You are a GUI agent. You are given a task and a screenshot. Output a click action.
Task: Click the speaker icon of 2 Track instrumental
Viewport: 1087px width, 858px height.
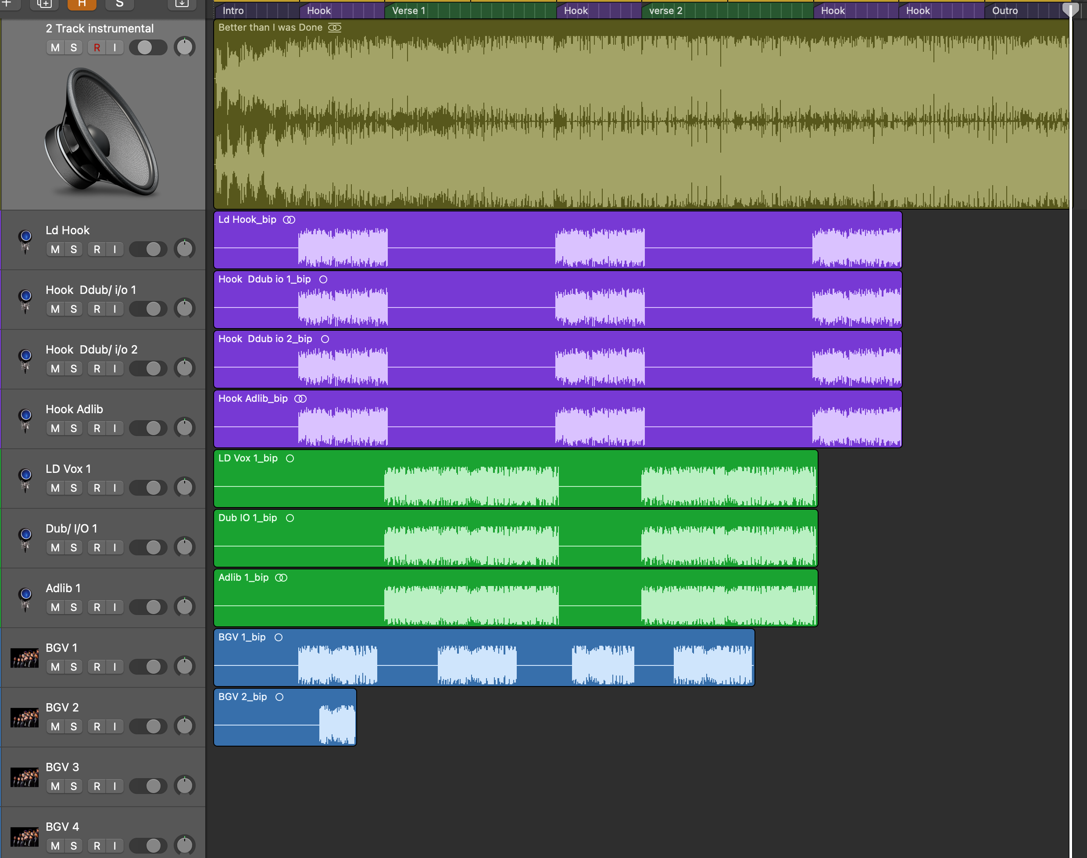[102, 132]
